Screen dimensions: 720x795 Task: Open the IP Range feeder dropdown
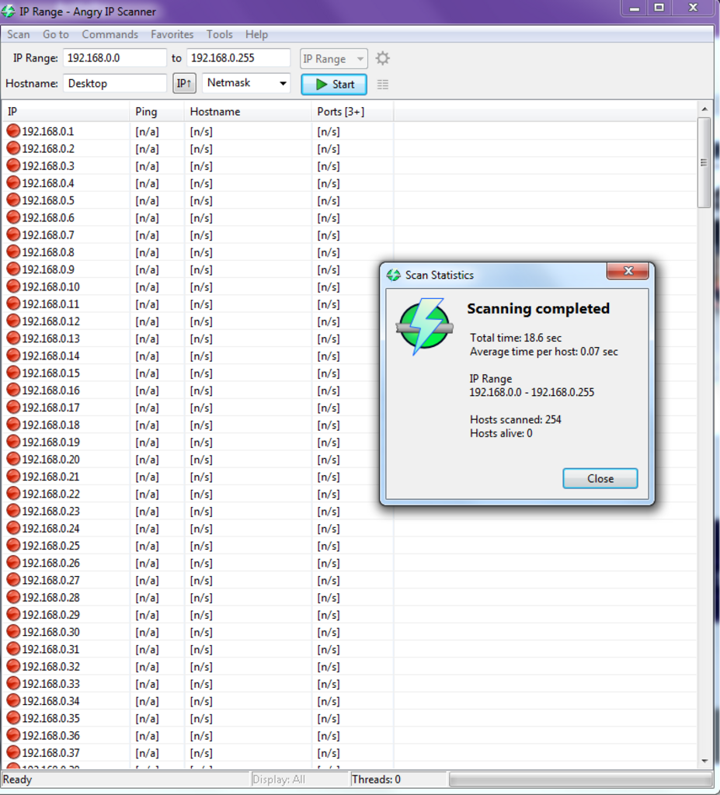334,59
